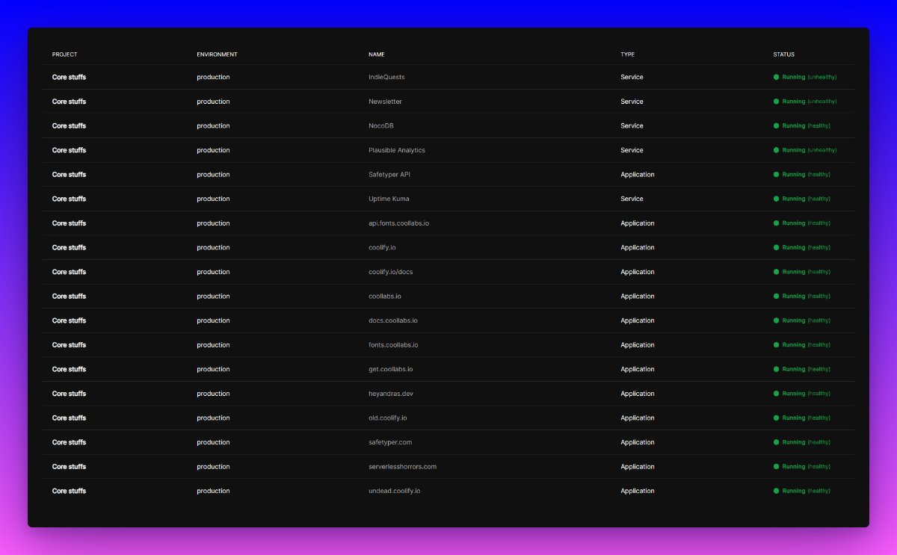897x555 pixels.
Task: Click Application type in the Safetyper API row
Action: coord(638,175)
